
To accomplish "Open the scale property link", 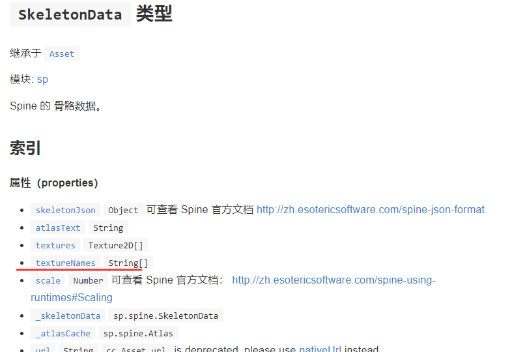I will click(48, 280).
